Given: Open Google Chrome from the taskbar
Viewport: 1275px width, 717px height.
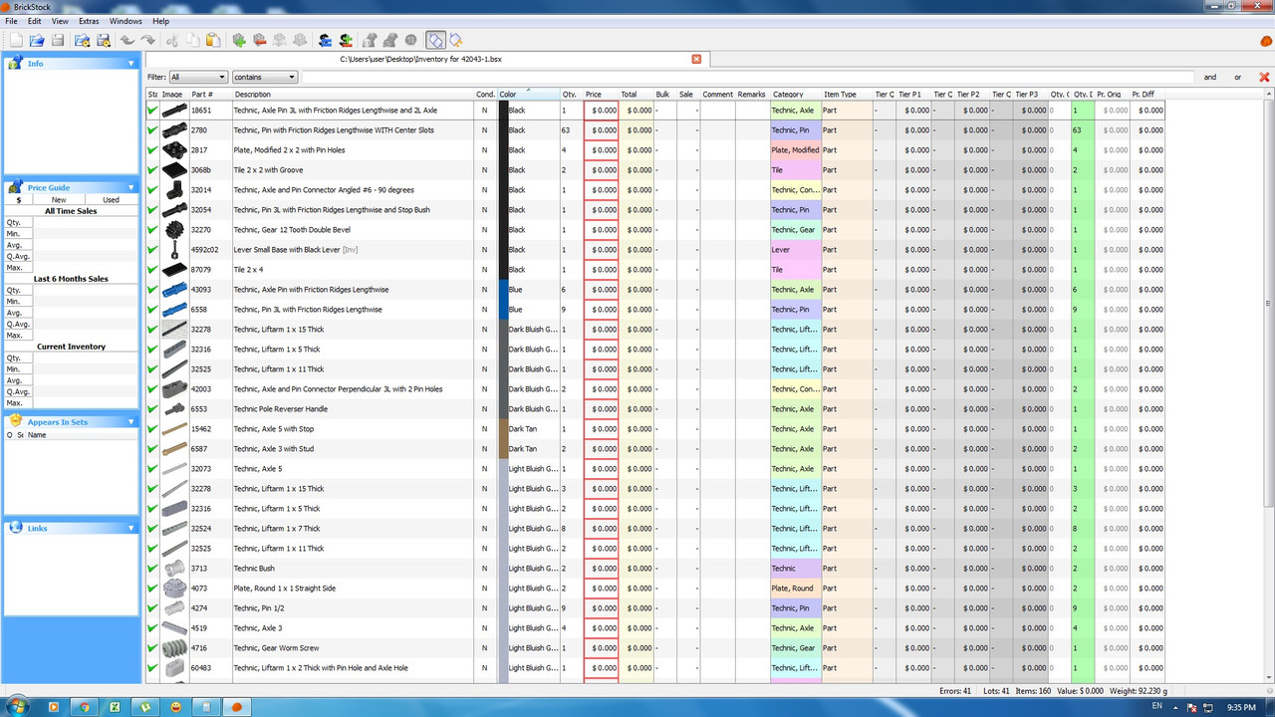Looking at the screenshot, I should (85, 707).
